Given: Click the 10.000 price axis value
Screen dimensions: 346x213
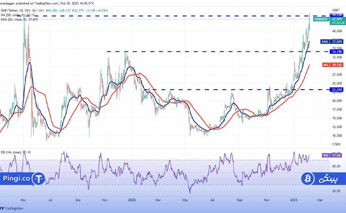Looking at the screenshot, I should 337,135.
